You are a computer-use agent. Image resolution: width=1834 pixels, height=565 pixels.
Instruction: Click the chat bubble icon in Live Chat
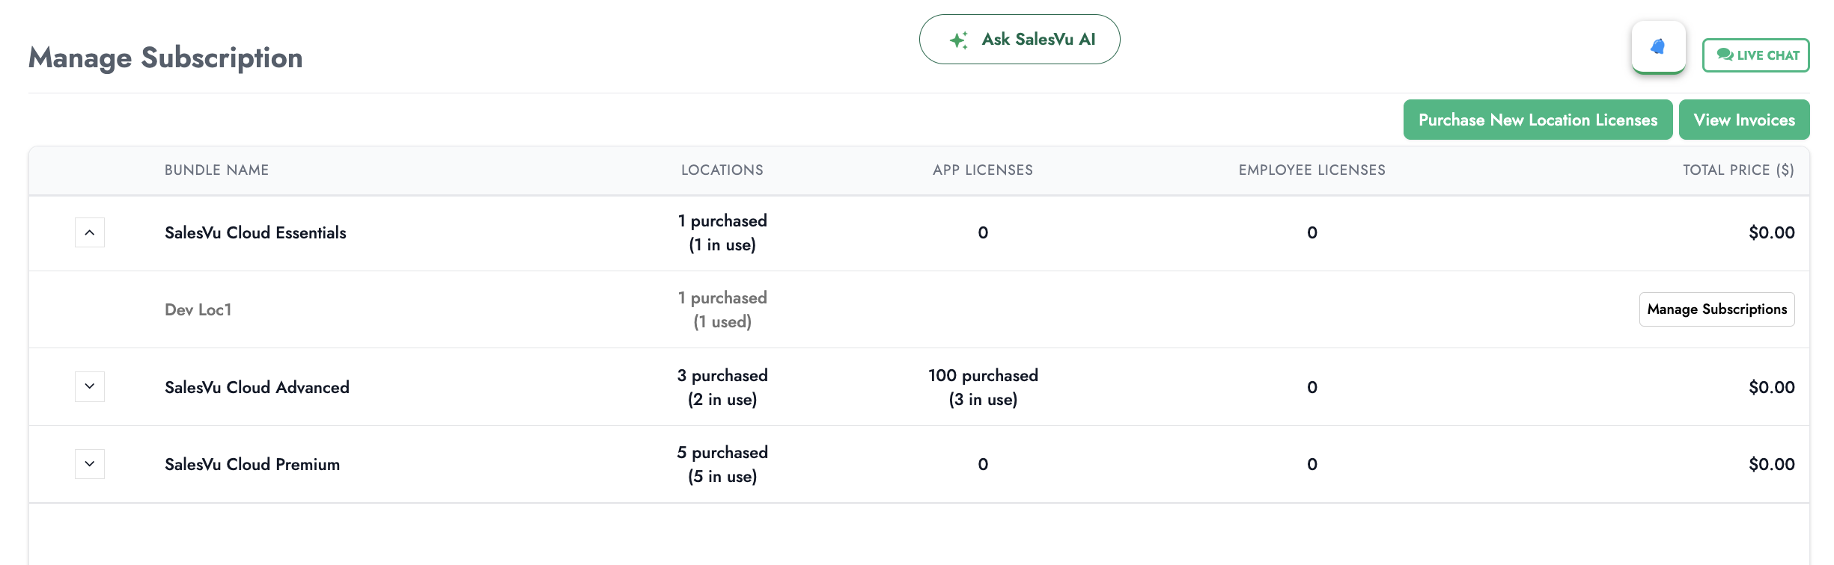pyautogui.click(x=1725, y=55)
